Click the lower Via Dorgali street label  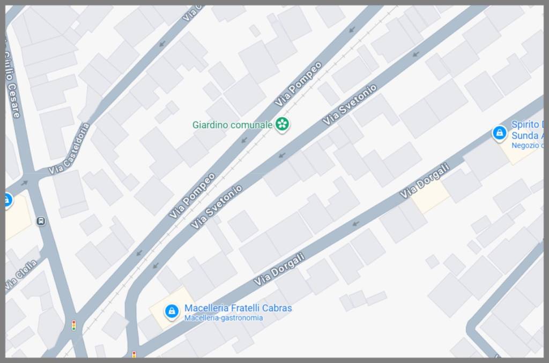(279, 270)
